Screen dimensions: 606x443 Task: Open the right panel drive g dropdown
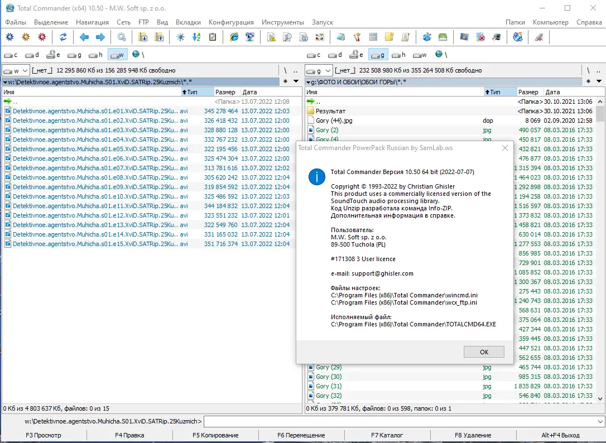(319, 71)
